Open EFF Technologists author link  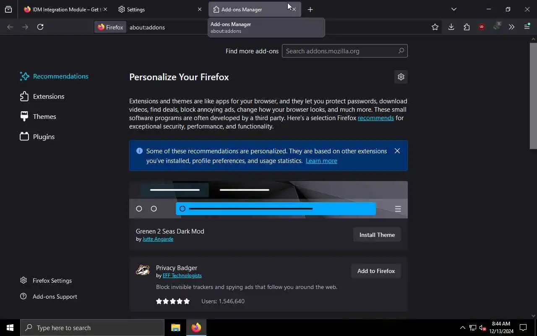[x=182, y=276]
